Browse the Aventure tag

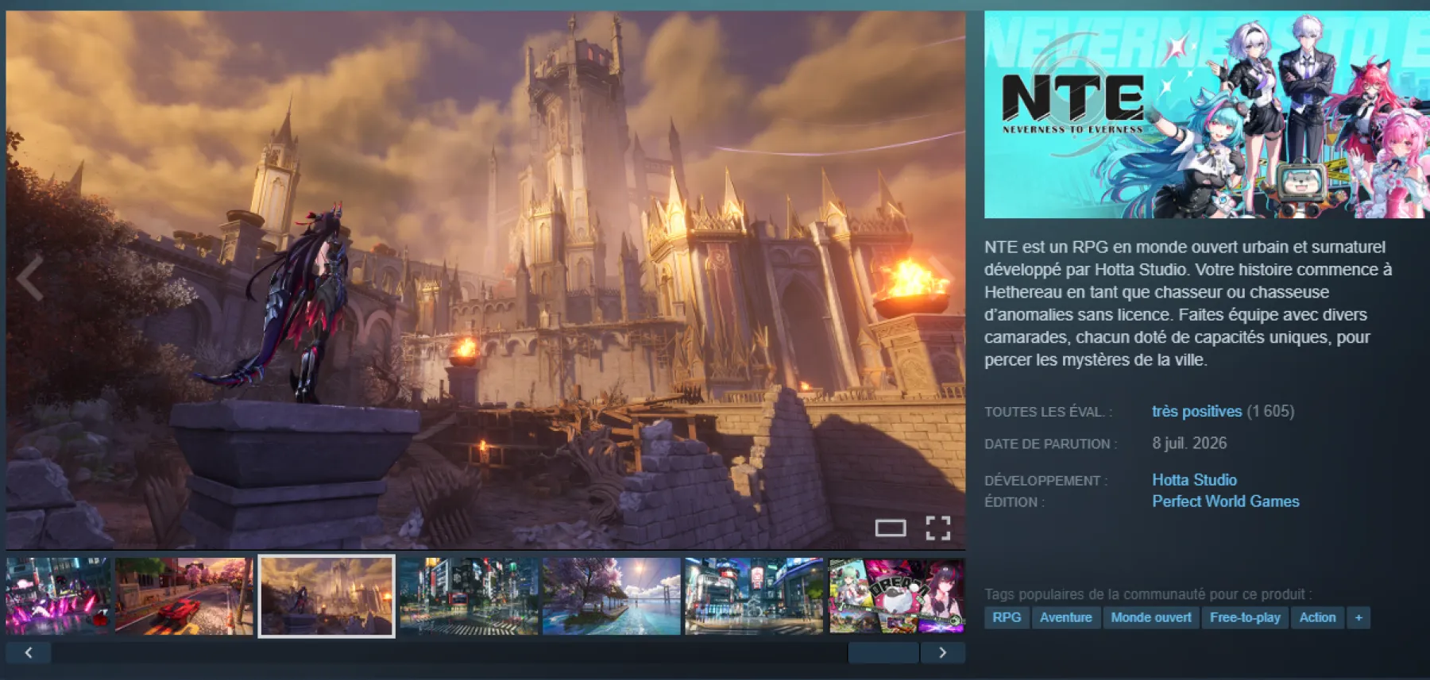[x=1065, y=617]
